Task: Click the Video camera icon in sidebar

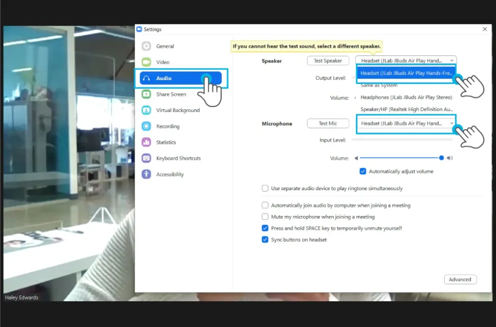Action: (146, 62)
